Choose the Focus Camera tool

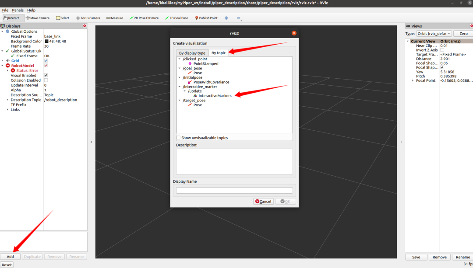pyautogui.click(x=88, y=18)
